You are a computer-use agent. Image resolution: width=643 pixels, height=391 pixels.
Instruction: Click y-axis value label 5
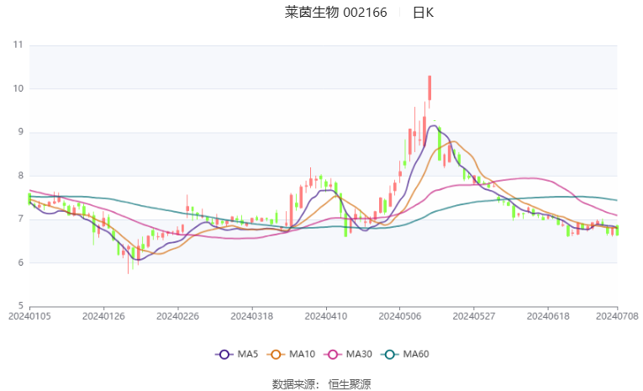click(x=20, y=306)
